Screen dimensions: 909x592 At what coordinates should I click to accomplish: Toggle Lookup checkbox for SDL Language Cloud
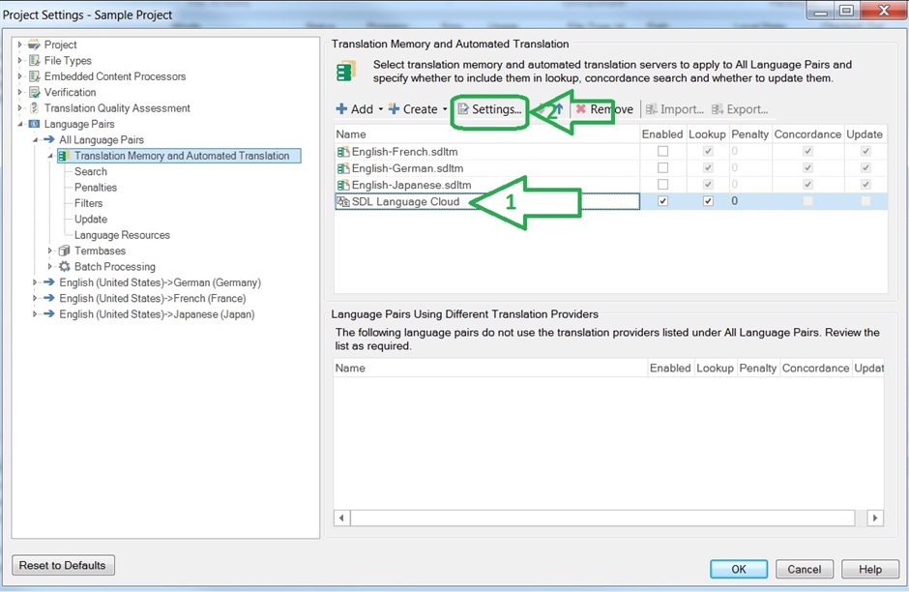click(x=708, y=201)
